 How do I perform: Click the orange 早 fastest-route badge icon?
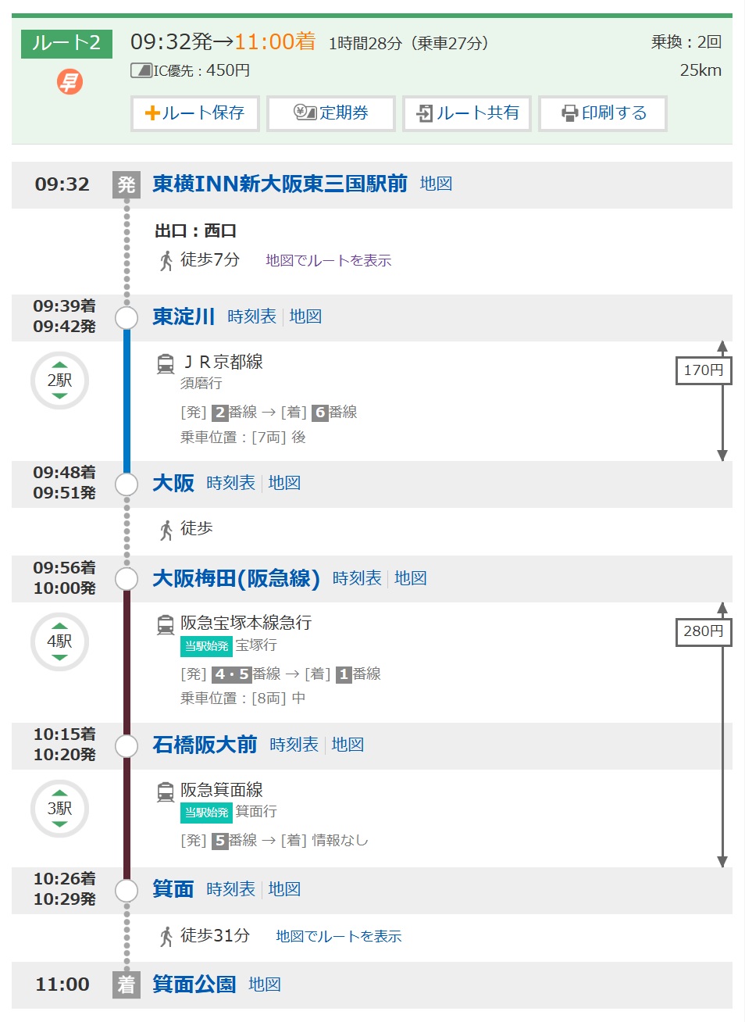(x=70, y=81)
